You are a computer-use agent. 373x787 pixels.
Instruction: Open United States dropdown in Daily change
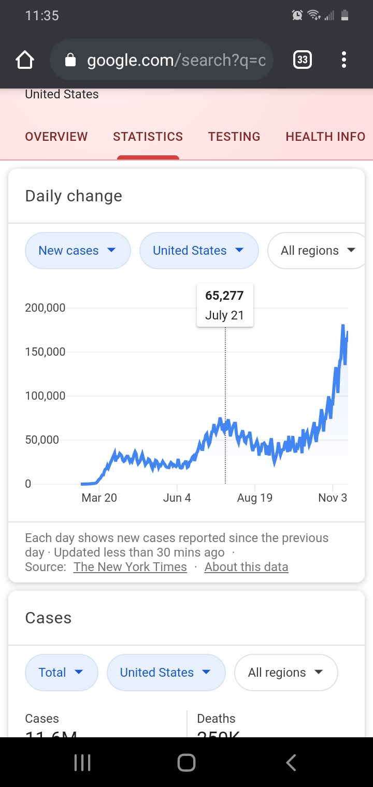pos(199,251)
